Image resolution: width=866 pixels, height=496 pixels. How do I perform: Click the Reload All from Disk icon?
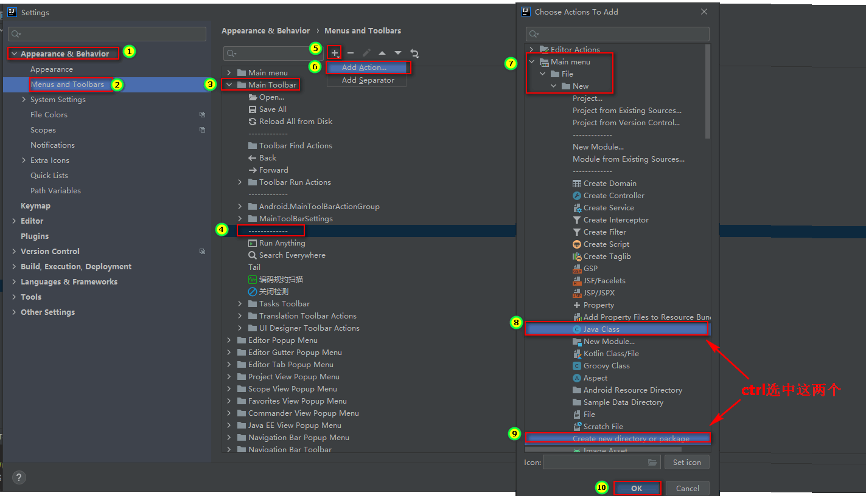253,121
